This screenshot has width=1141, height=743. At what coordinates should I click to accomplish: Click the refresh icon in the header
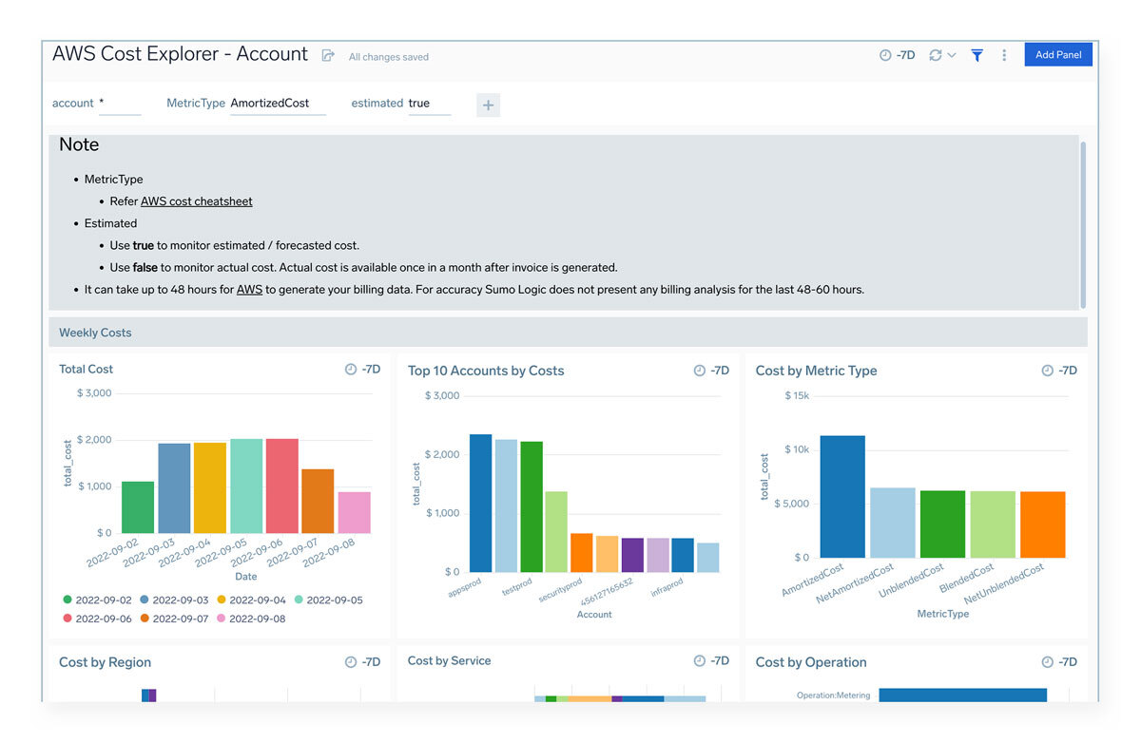[x=936, y=56]
